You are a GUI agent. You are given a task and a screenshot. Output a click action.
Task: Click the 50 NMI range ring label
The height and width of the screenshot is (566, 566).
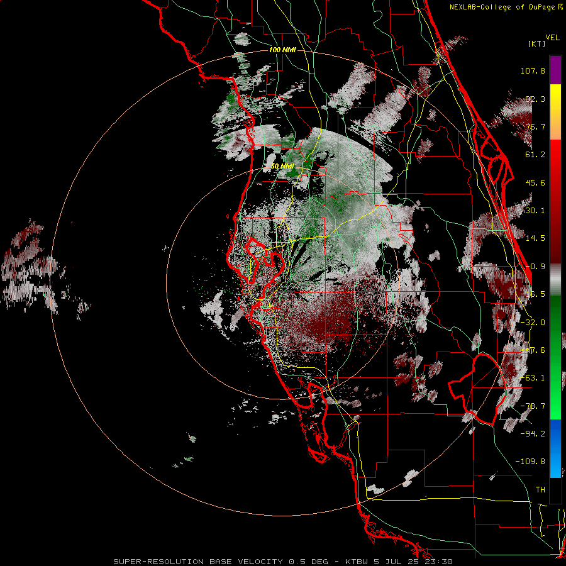[x=282, y=167]
